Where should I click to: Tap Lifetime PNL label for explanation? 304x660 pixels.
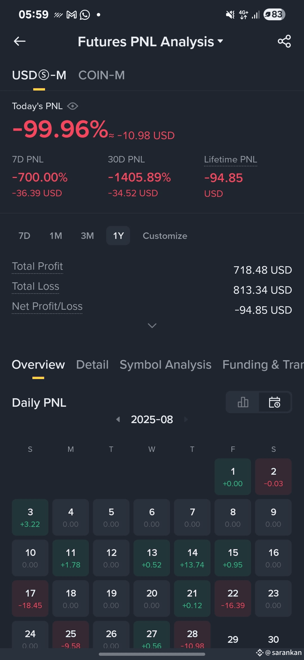[x=231, y=159]
